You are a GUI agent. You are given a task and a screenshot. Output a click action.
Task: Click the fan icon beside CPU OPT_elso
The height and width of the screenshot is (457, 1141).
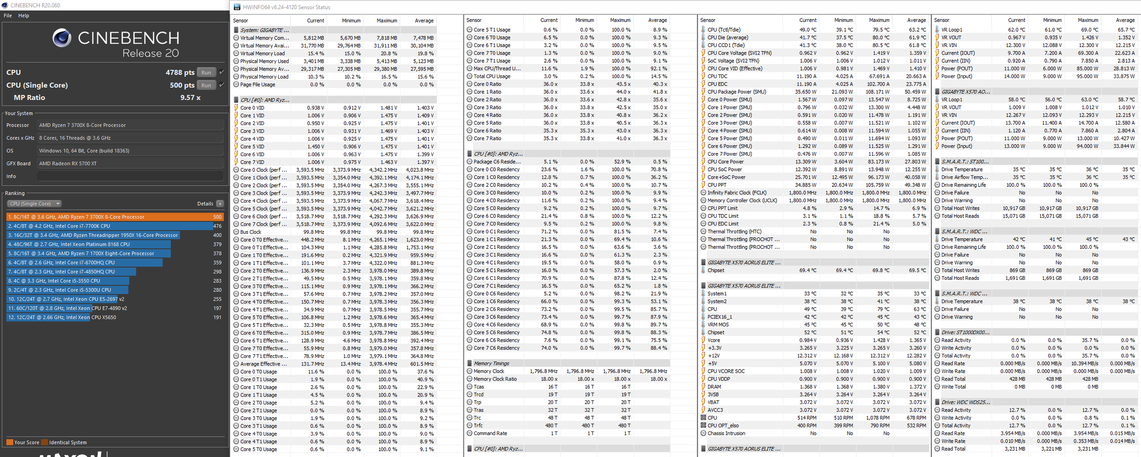703,425
